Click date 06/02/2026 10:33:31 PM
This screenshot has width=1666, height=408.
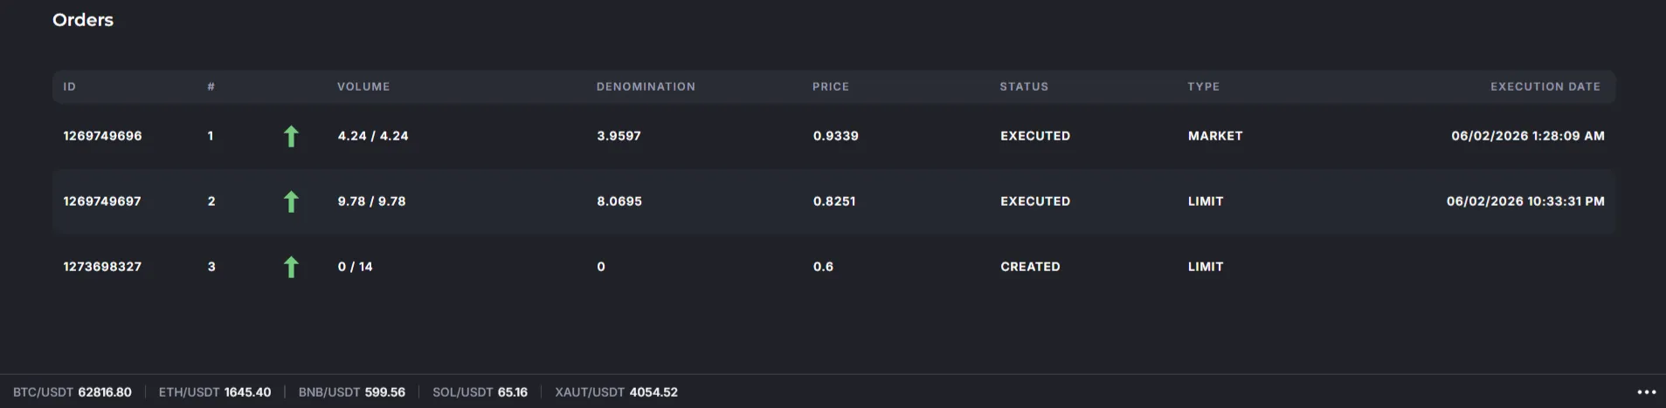(x=1525, y=201)
